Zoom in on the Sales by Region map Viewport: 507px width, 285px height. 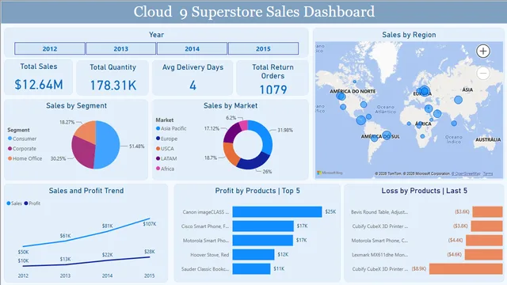(483, 51)
